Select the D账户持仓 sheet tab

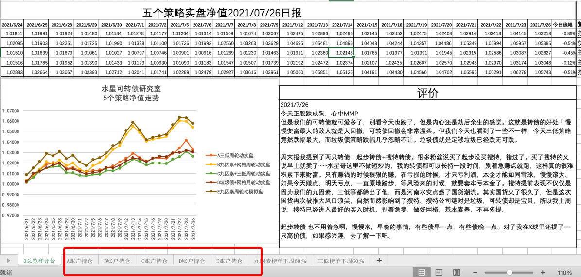pyautogui.click(x=192, y=261)
